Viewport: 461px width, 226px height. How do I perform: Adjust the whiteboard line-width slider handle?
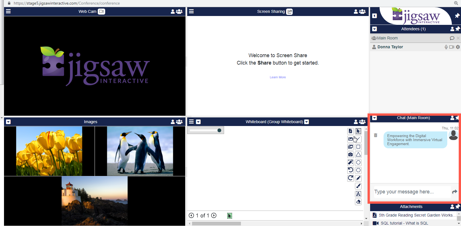(x=219, y=130)
